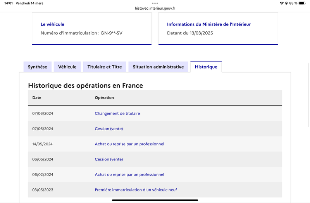Tap the histovec.interieur.gouv.fr address bar
This screenshot has height=203, width=310.
(155, 8)
